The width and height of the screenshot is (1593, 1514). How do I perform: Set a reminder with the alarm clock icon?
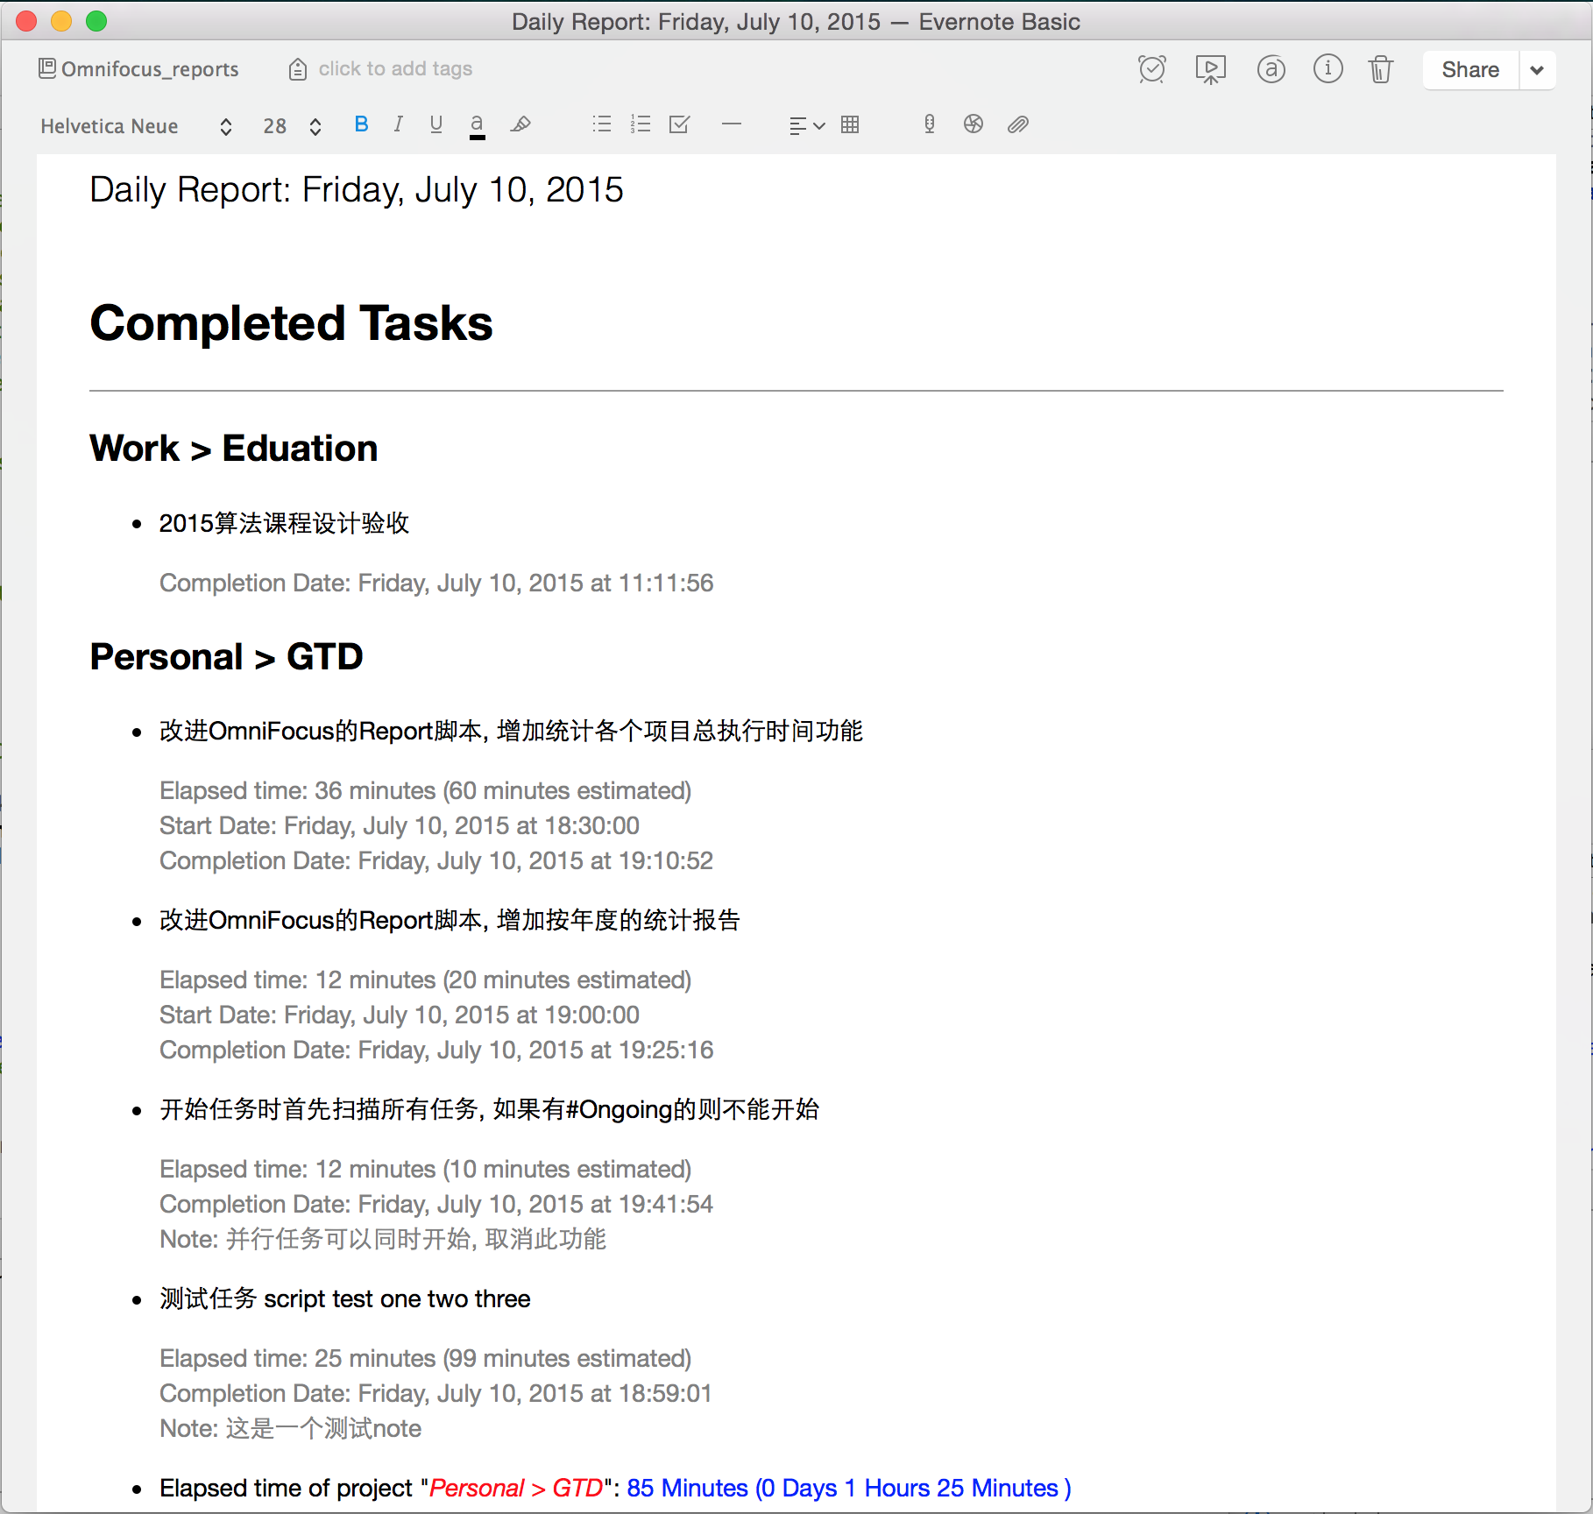[1151, 69]
